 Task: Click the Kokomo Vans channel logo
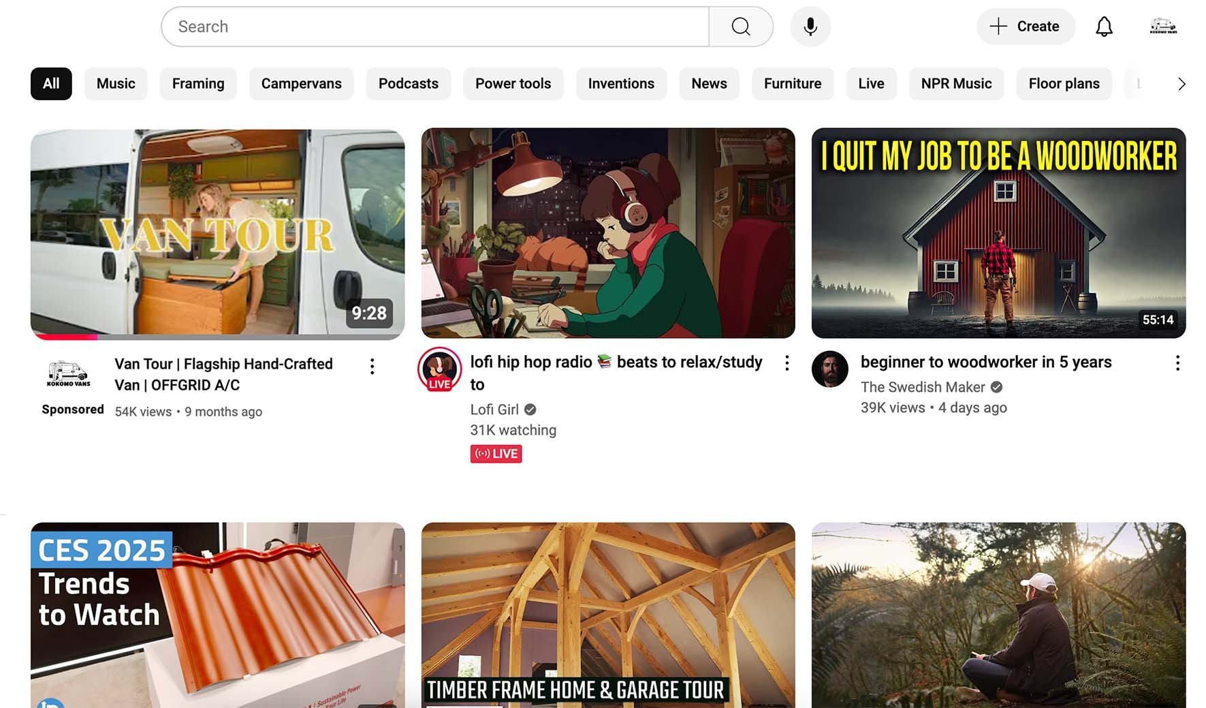pyautogui.click(x=68, y=374)
